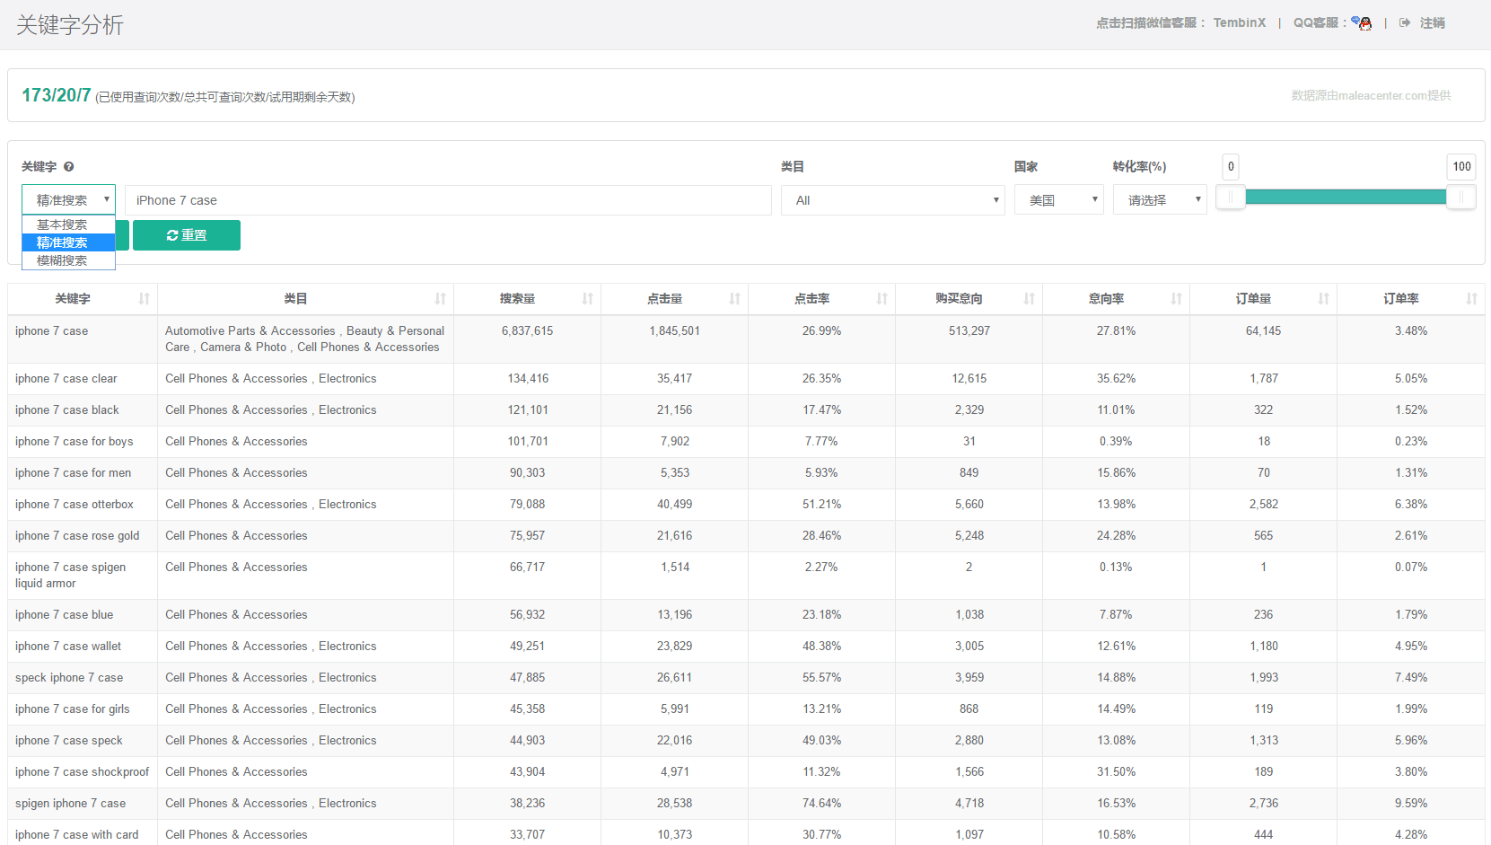Open the 类目 All category dropdown
The width and height of the screenshot is (1491, 845).
[x=892, y=200]
